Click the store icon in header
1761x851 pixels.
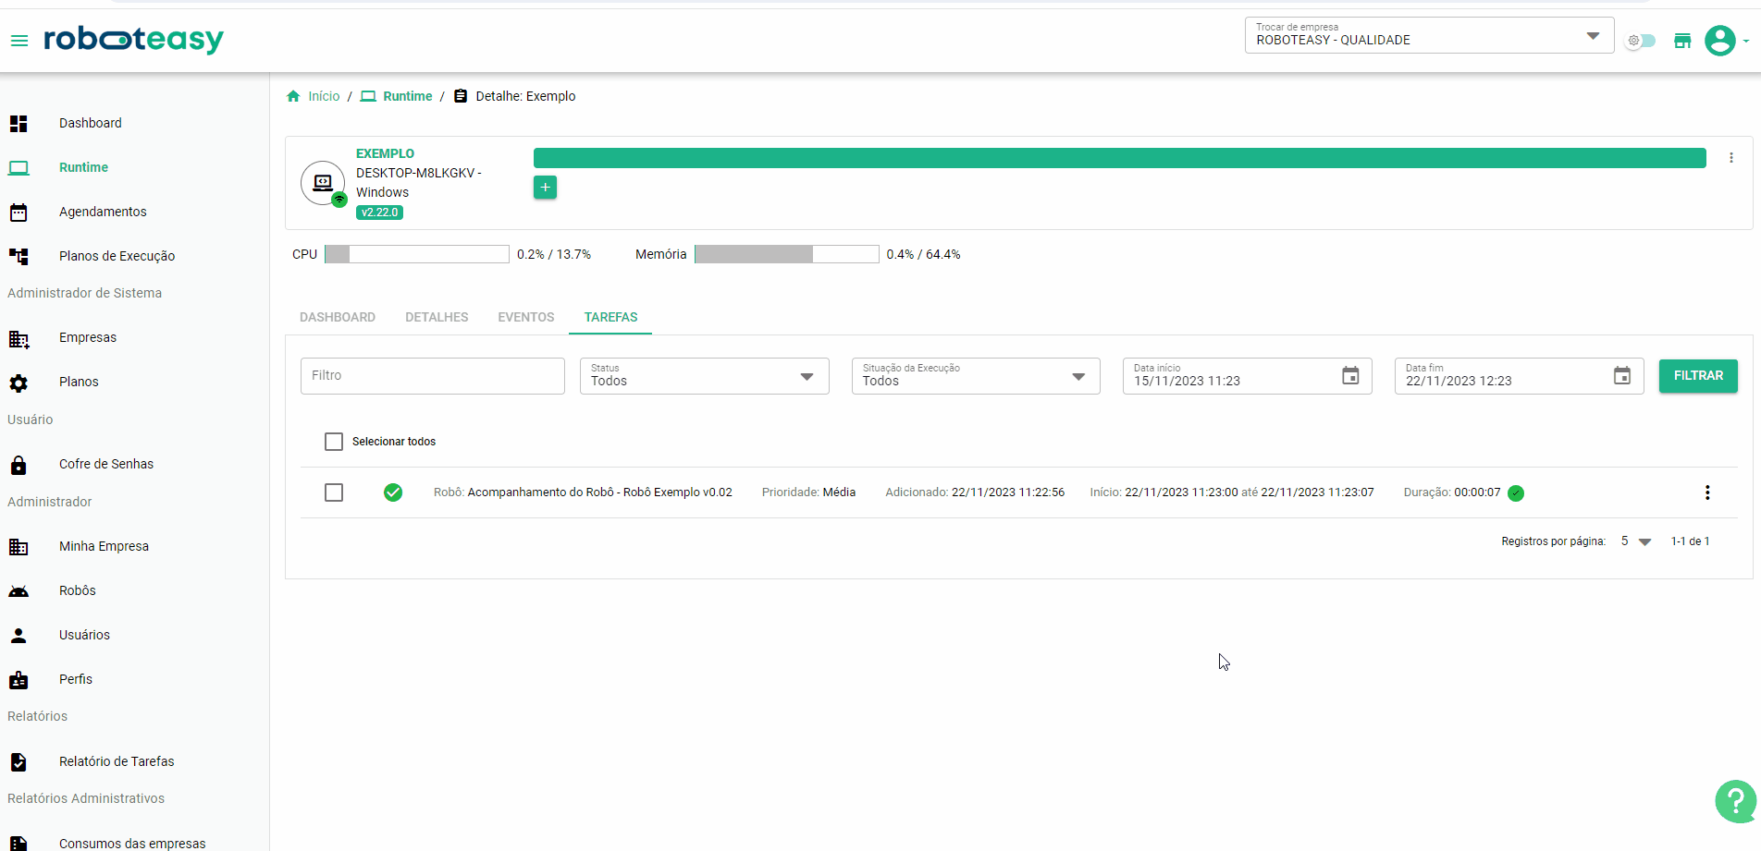1682,41
